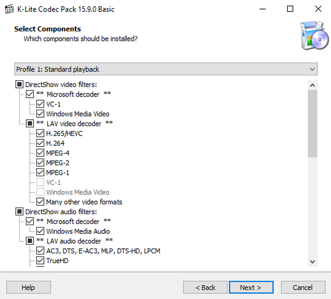Select the DirectShow video filters label
Image resolution: width=331 pixels, height=299 pixels.
pyautogui.click(x=61, y=84)
